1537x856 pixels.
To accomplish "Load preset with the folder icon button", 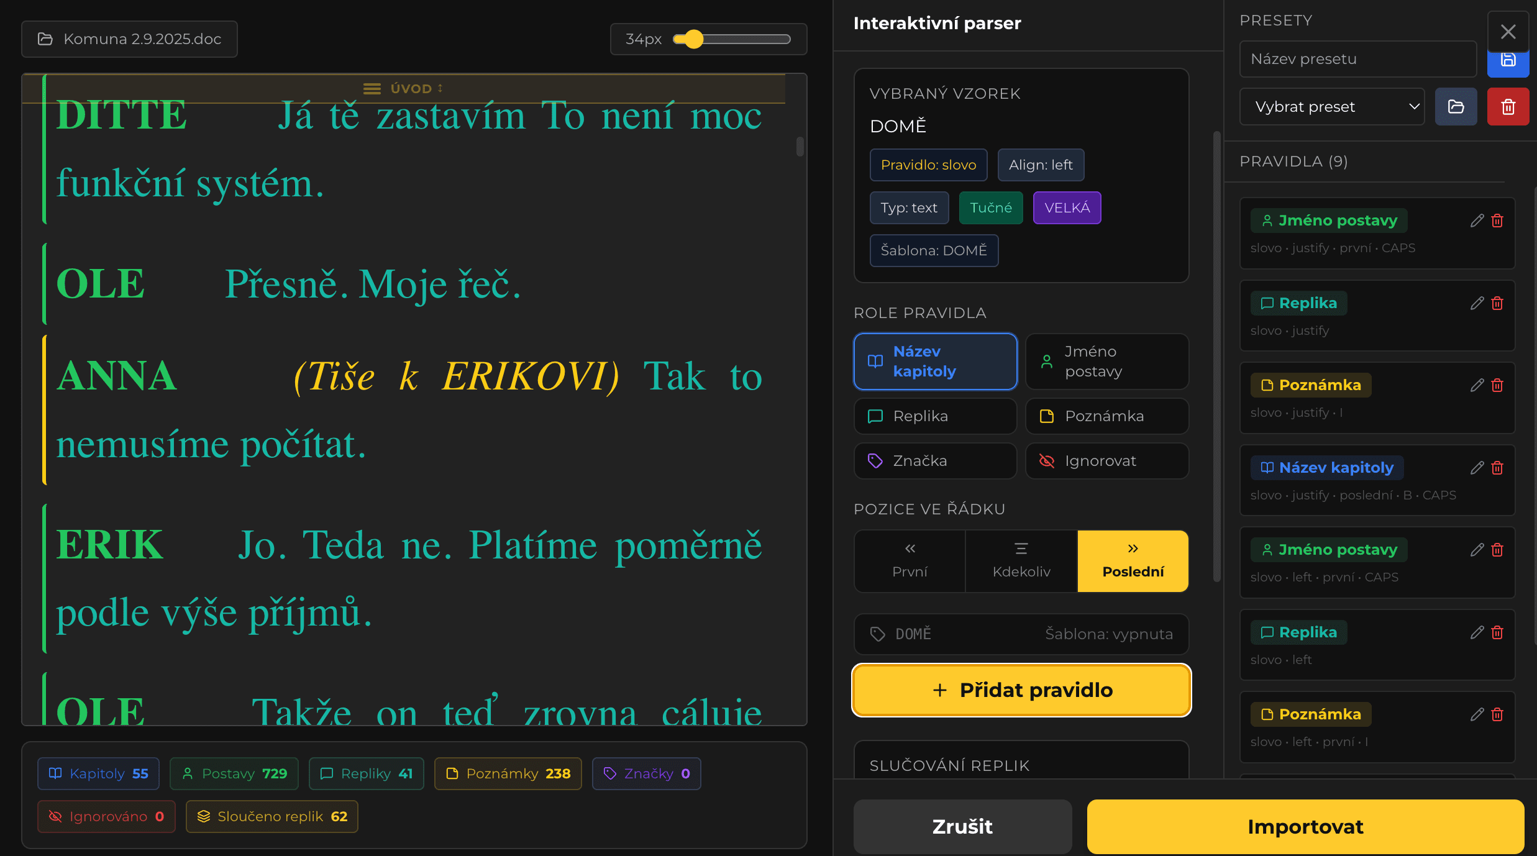I will pos(1456,107).
